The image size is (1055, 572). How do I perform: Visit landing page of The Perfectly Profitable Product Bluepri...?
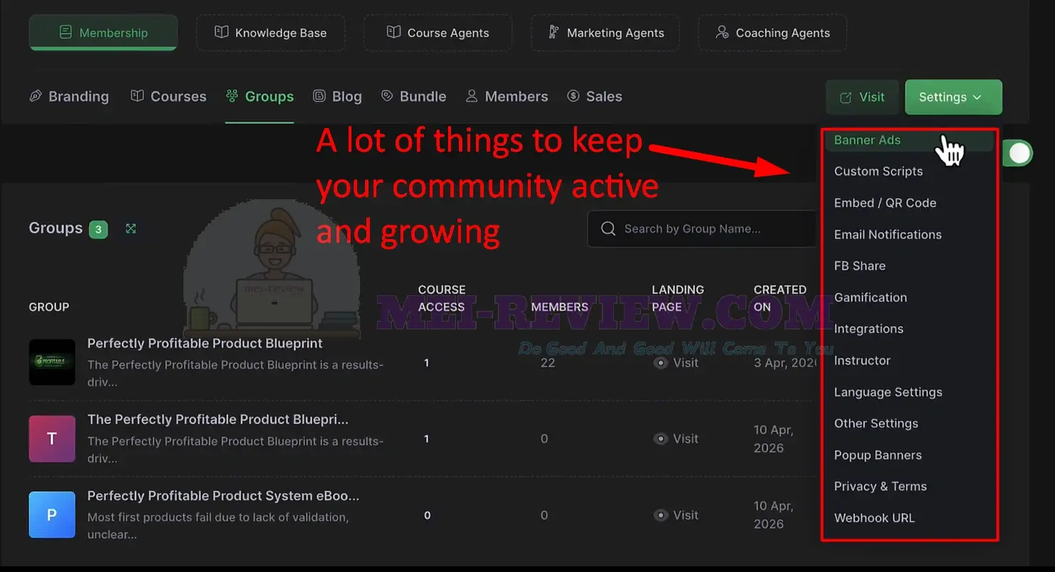pos(677,439)
